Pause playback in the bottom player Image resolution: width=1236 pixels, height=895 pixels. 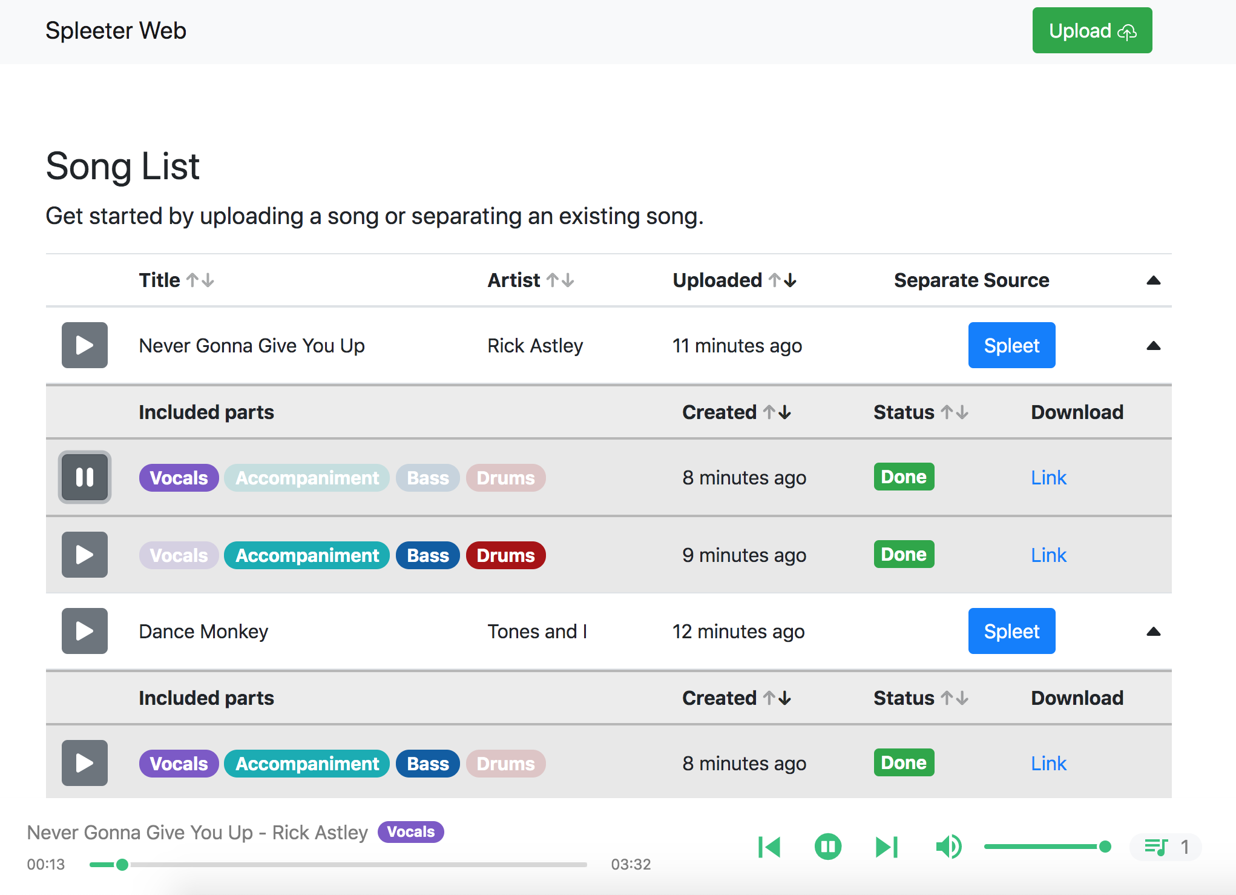(827, 847)
